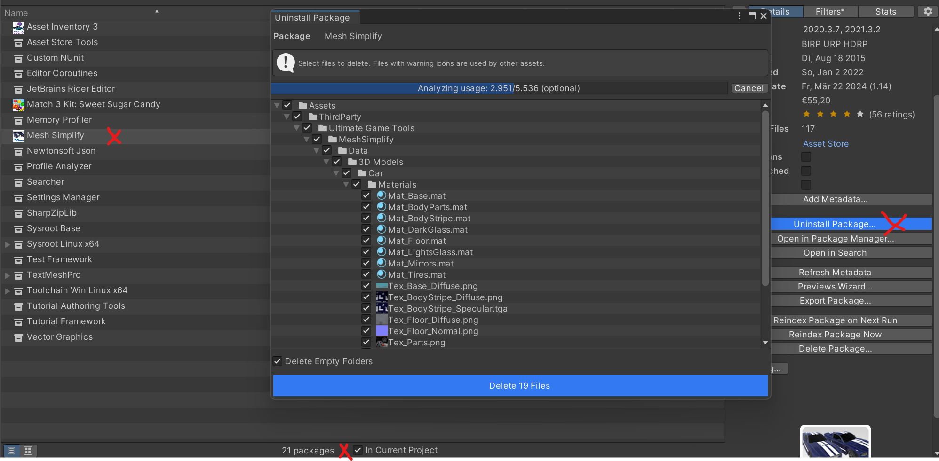Click the Asset Inventory 3 package icon

tap(18, 27)
